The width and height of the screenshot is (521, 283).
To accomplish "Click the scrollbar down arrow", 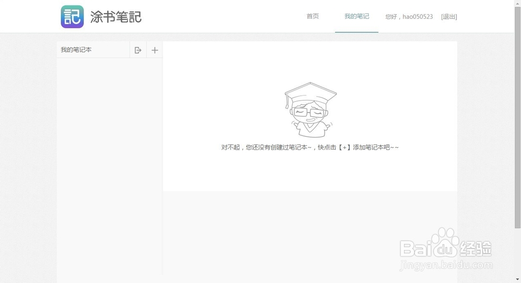I will pos(517,279).
